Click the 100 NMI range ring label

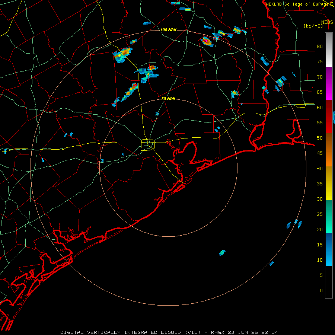pyautogui.click(x=168, y=30)
